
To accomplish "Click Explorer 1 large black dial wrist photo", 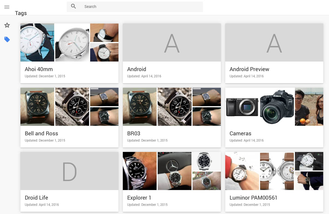I will point(140,171).
